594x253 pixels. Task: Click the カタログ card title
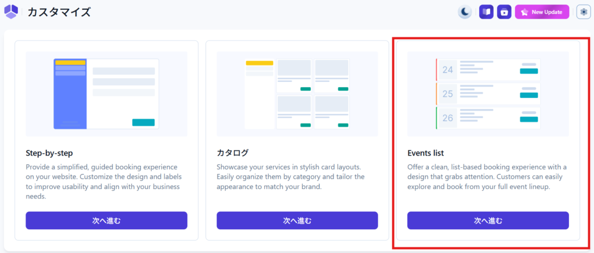(x=233, y=153)
